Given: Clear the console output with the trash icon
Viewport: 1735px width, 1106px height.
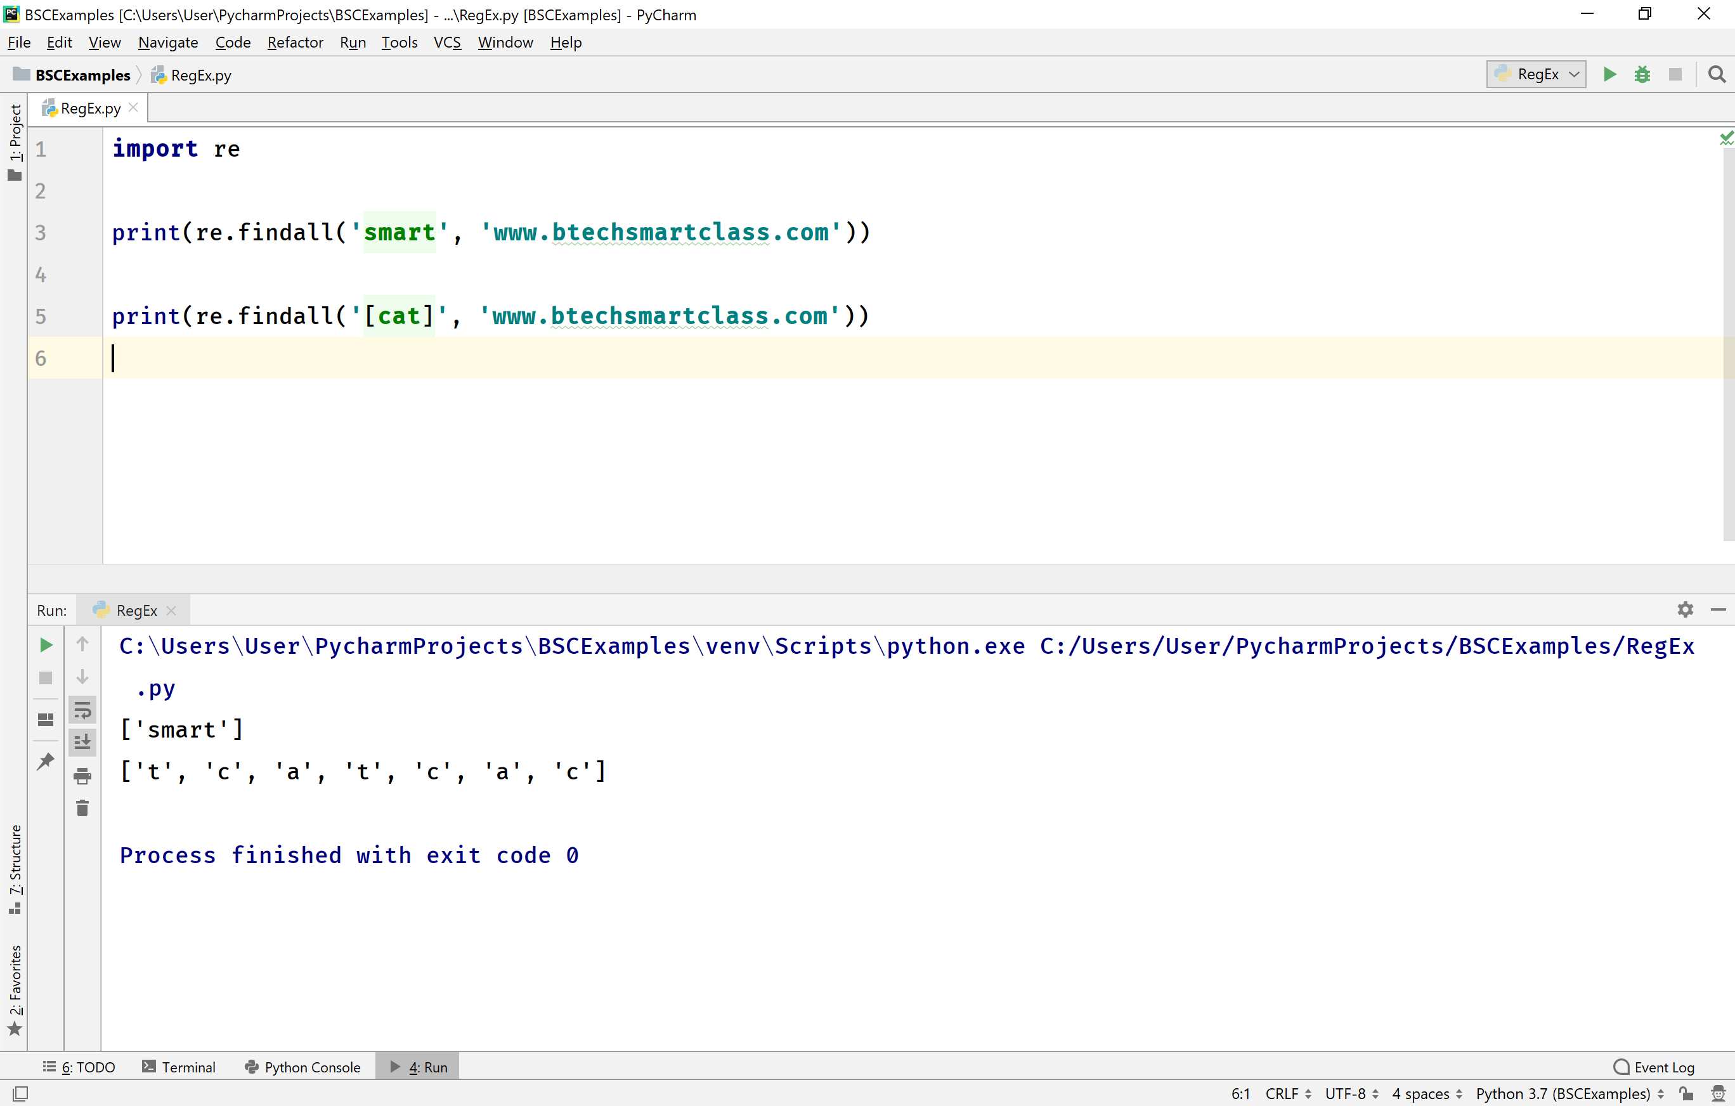Looking at the screenshot, I should tap(82, 808).
